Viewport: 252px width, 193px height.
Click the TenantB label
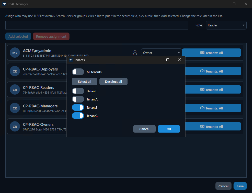tap(92, 108)
